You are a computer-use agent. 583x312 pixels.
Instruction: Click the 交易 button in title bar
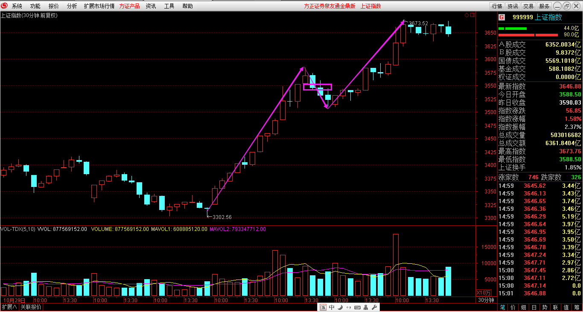coord(528,6)
